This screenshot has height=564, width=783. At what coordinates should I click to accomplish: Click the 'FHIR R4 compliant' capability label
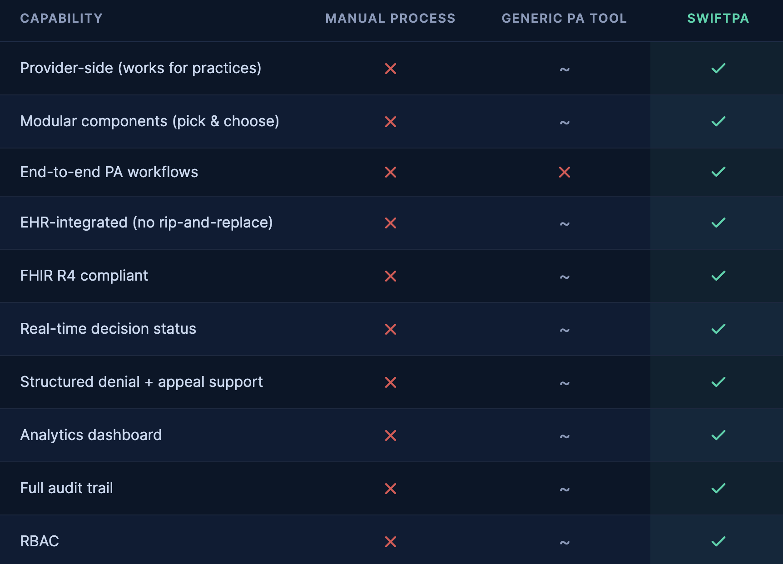(x=84, y=276)
